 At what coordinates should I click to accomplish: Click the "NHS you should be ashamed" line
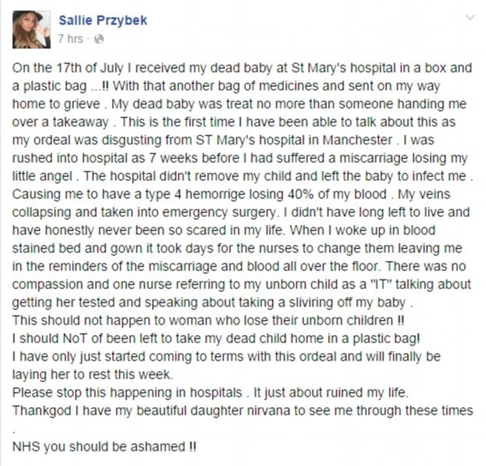click(x=104, y=447)
